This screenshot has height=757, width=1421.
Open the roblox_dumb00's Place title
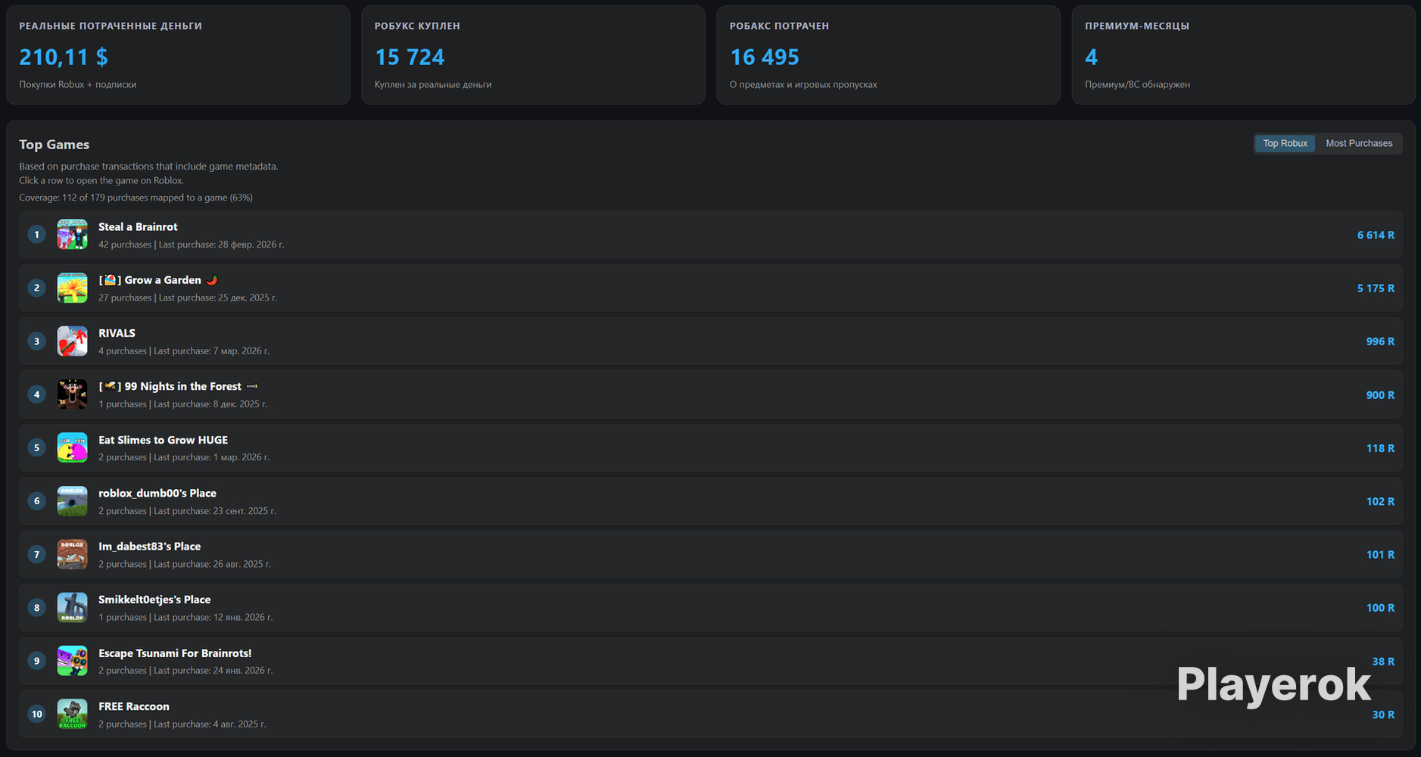[157, 493]
